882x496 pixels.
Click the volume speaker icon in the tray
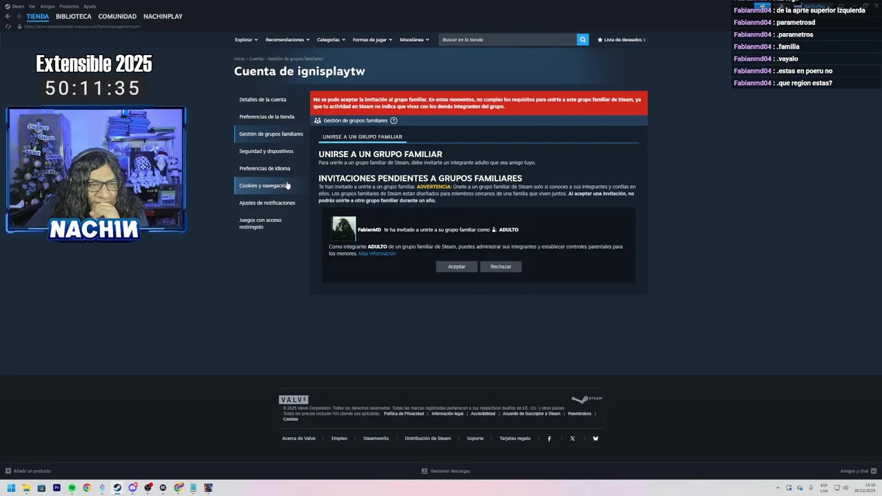point(845,488)
